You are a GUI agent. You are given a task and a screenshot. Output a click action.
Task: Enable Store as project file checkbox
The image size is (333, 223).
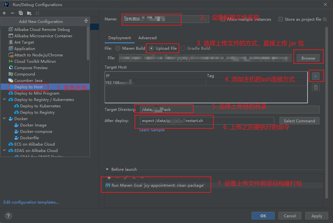click(x=281, y=19)
